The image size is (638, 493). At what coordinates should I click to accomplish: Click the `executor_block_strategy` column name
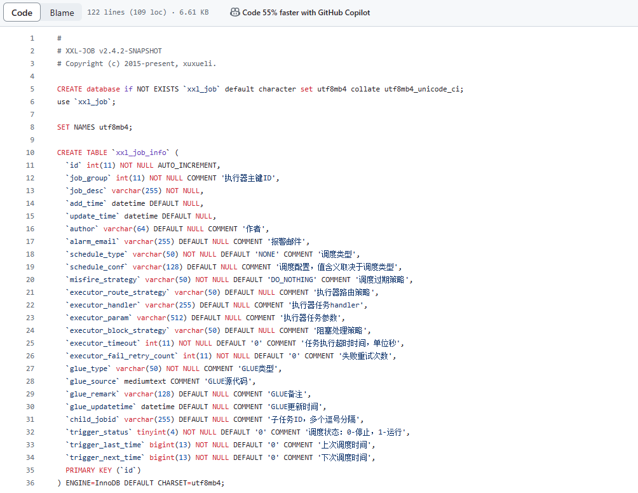118,330
